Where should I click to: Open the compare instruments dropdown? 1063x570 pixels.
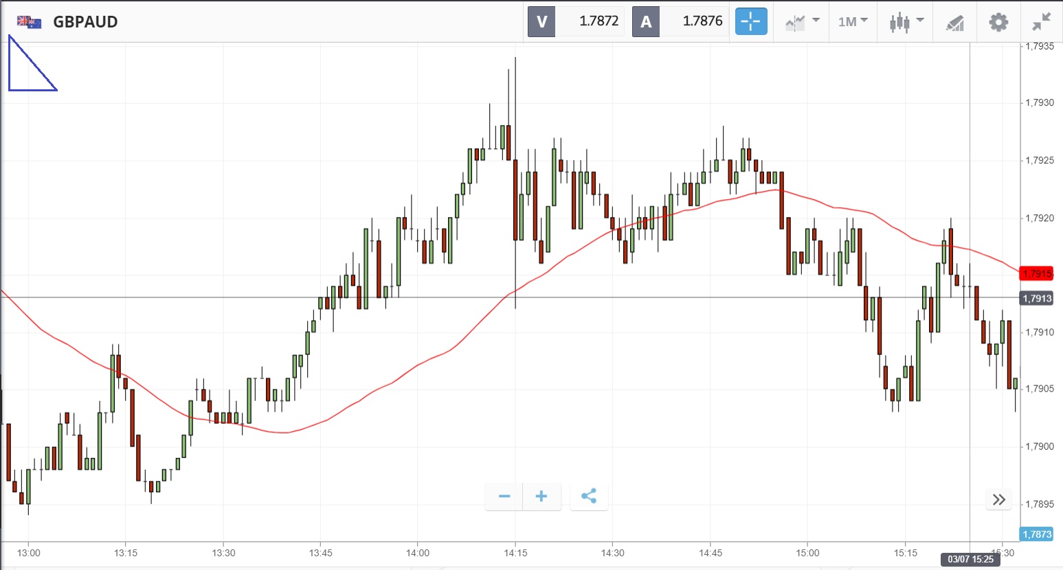[x=802, y=22]
